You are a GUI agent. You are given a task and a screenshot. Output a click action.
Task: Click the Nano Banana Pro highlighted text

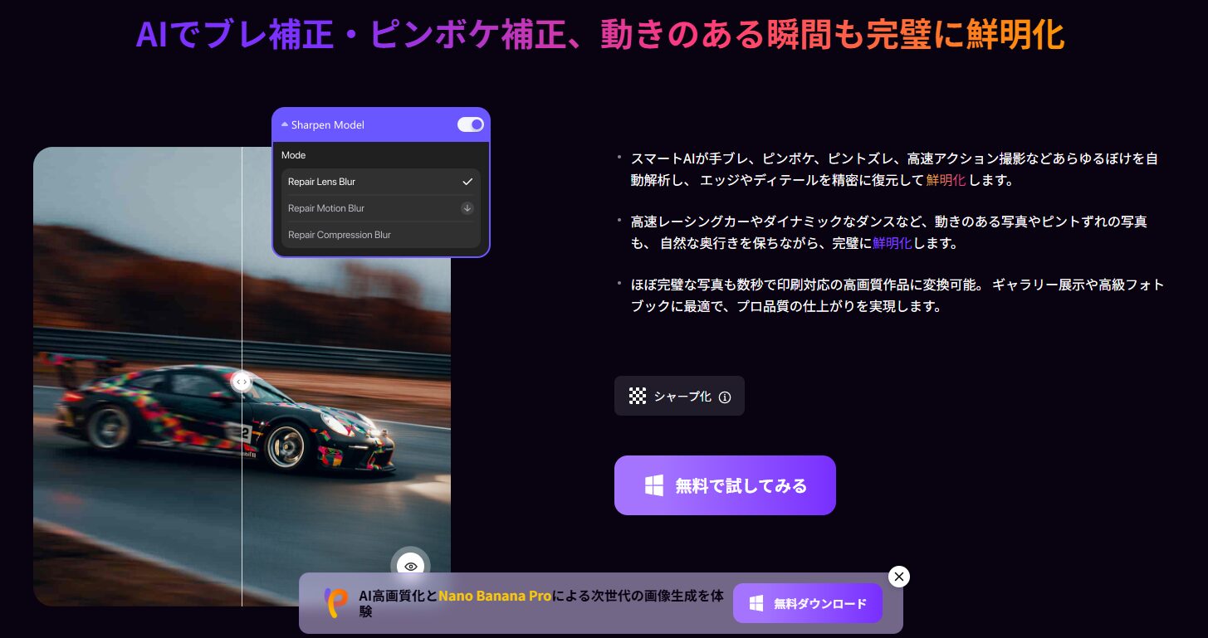point(495,596)
